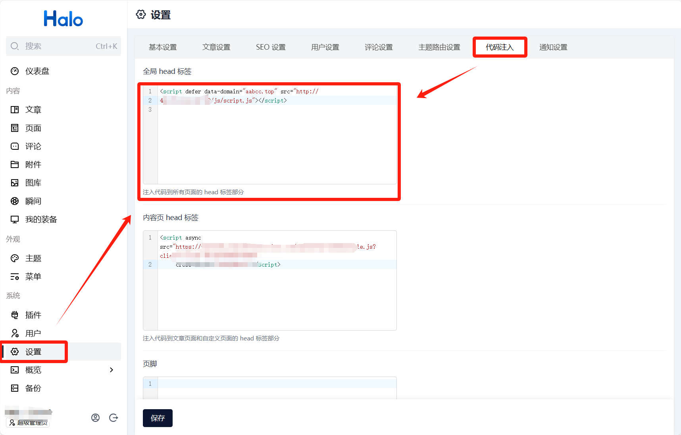
Task: Switch to the SEO 设置 tab
Action: (x=271, y=47)
